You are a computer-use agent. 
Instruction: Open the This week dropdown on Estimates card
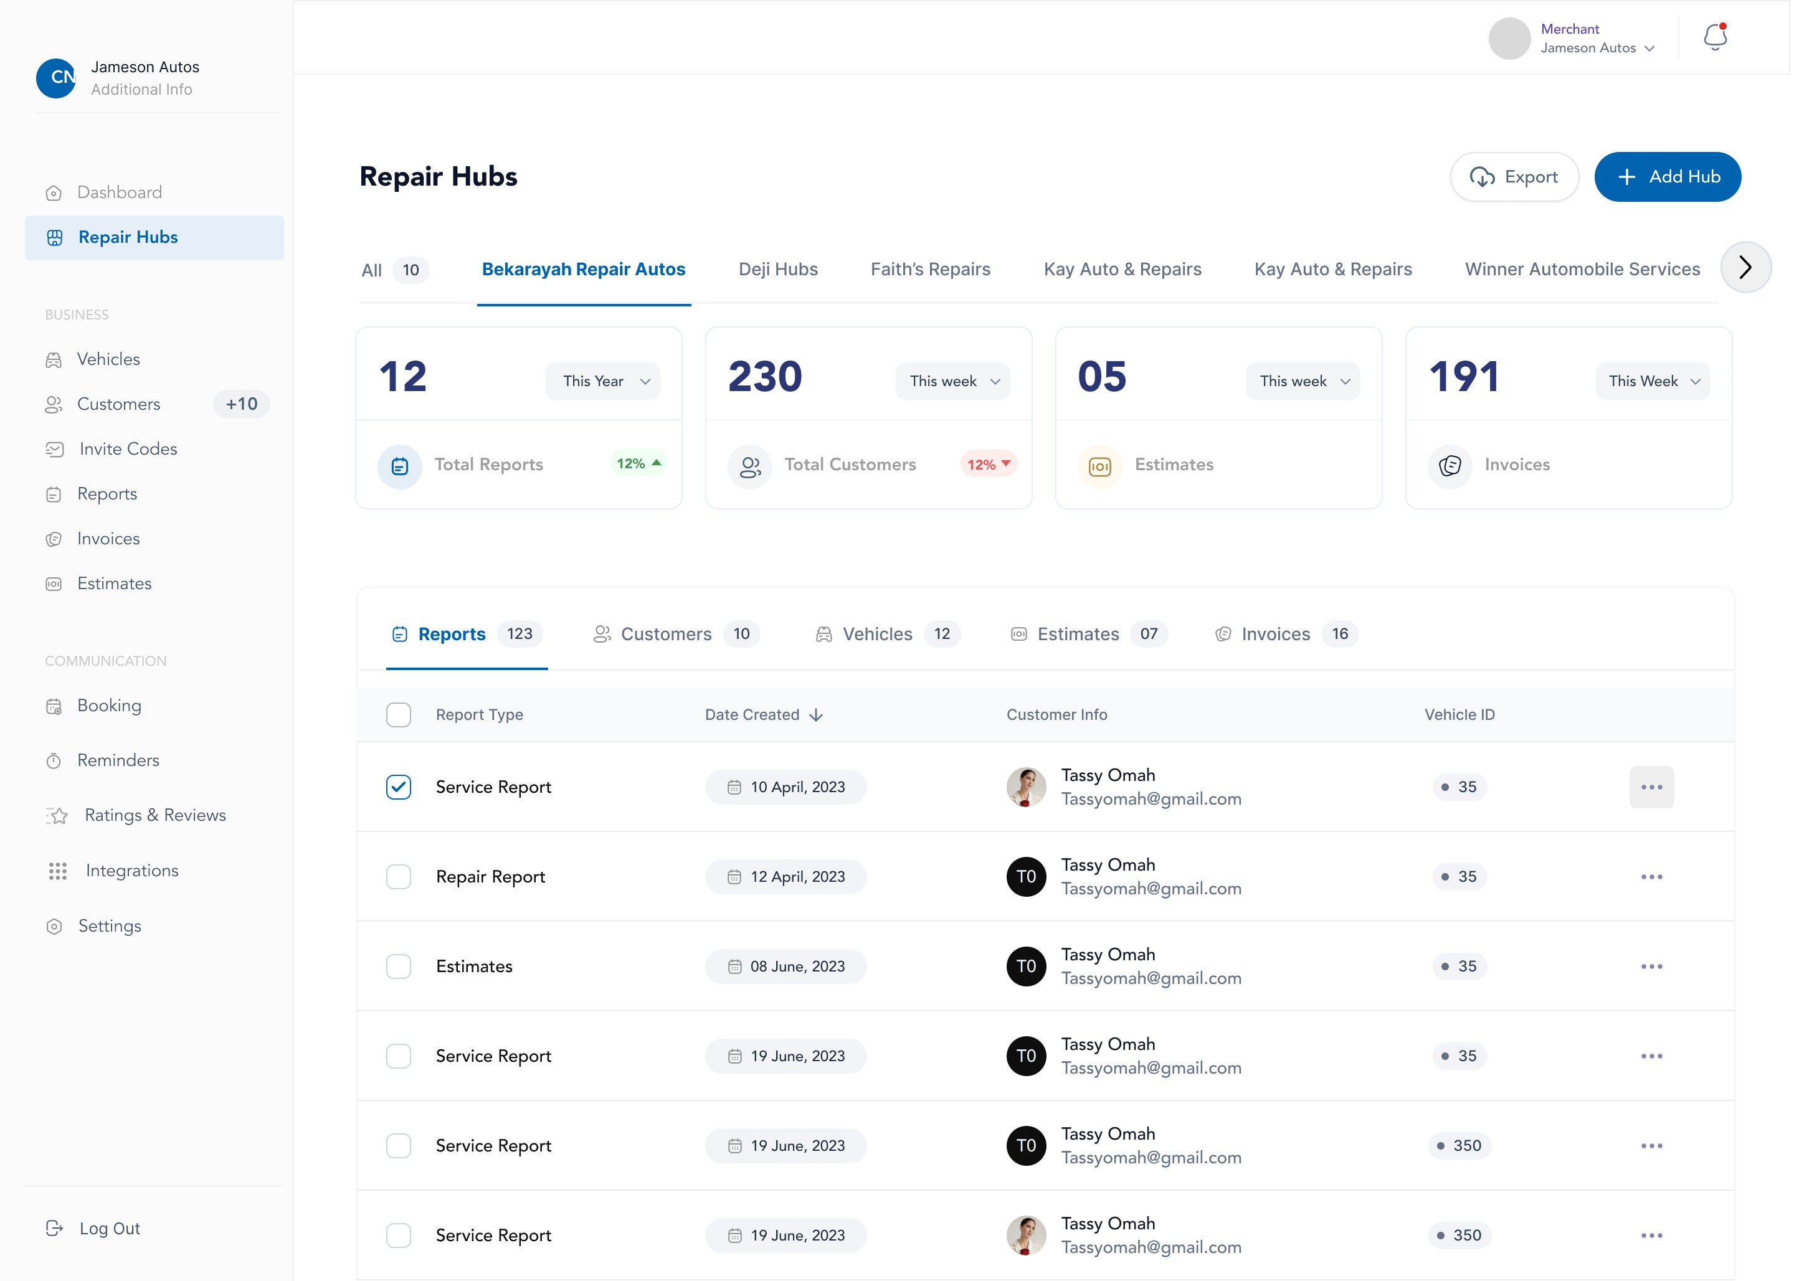(1303, 382)
